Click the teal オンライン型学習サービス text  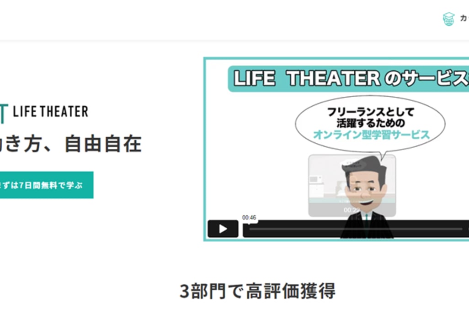(x=371, y=135)
